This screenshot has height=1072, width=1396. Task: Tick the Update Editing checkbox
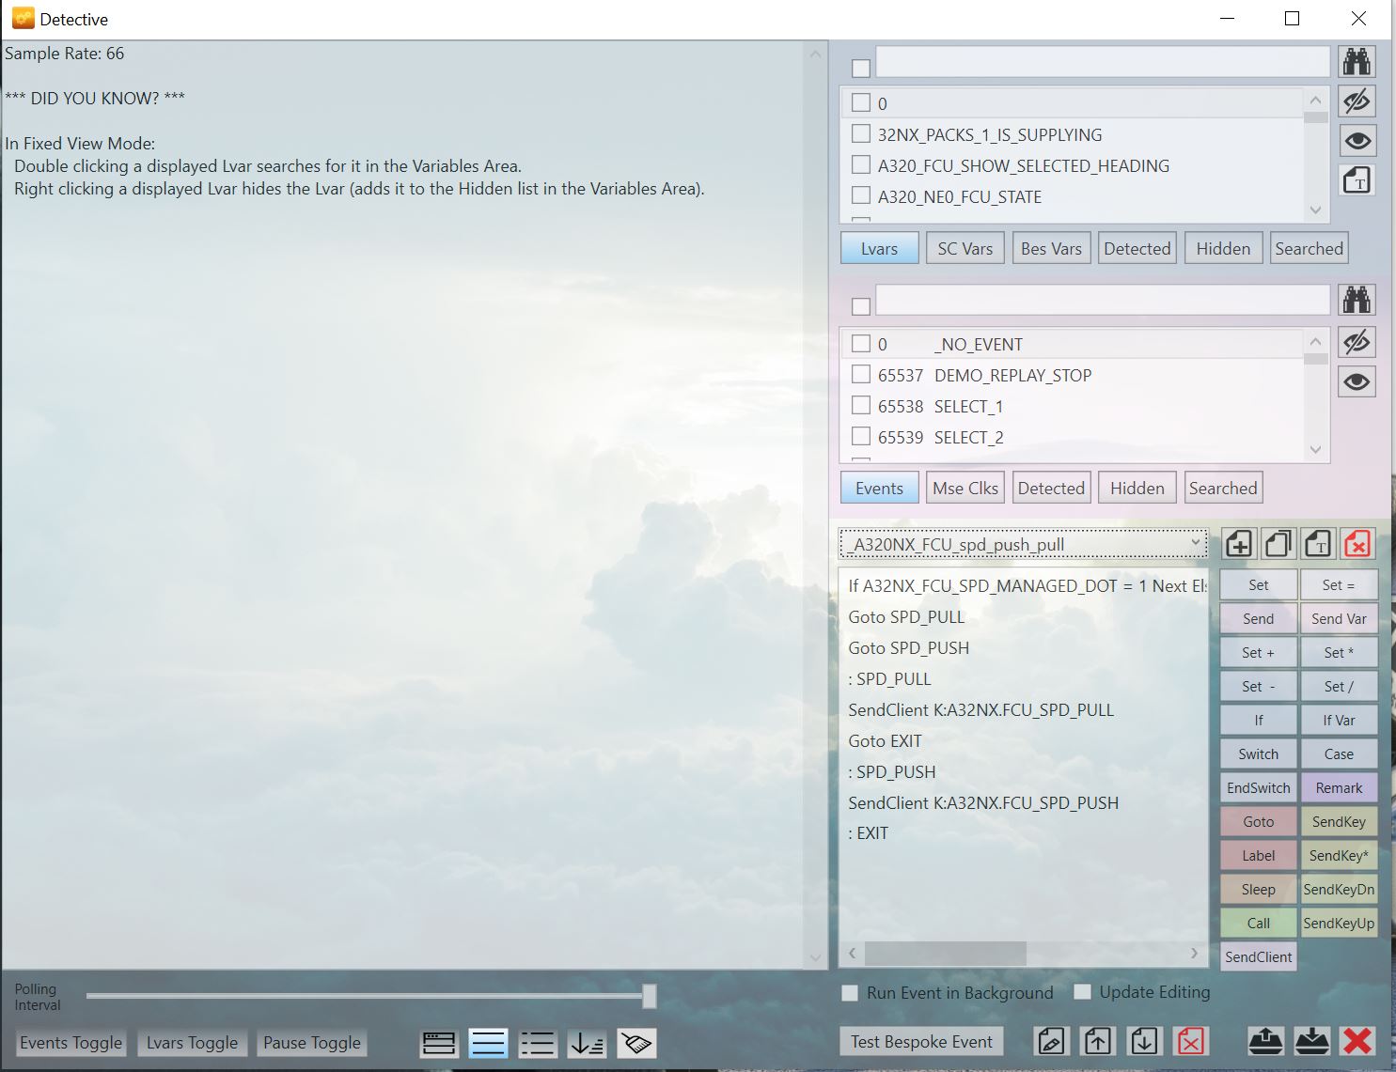1083,992
